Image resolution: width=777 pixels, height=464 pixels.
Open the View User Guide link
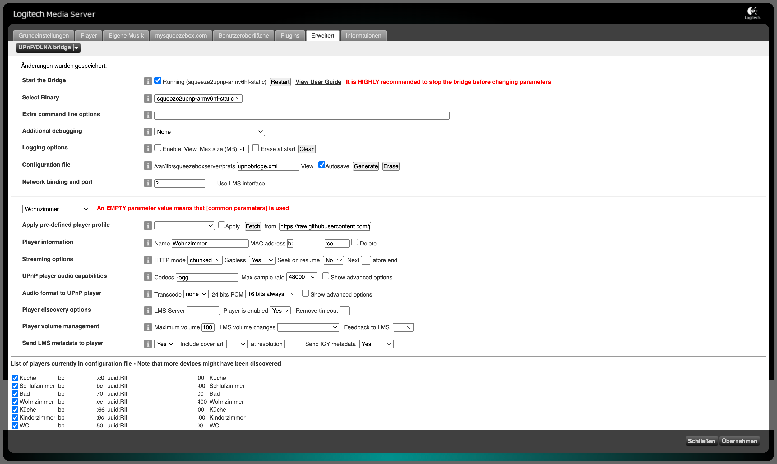pos(318,82)
